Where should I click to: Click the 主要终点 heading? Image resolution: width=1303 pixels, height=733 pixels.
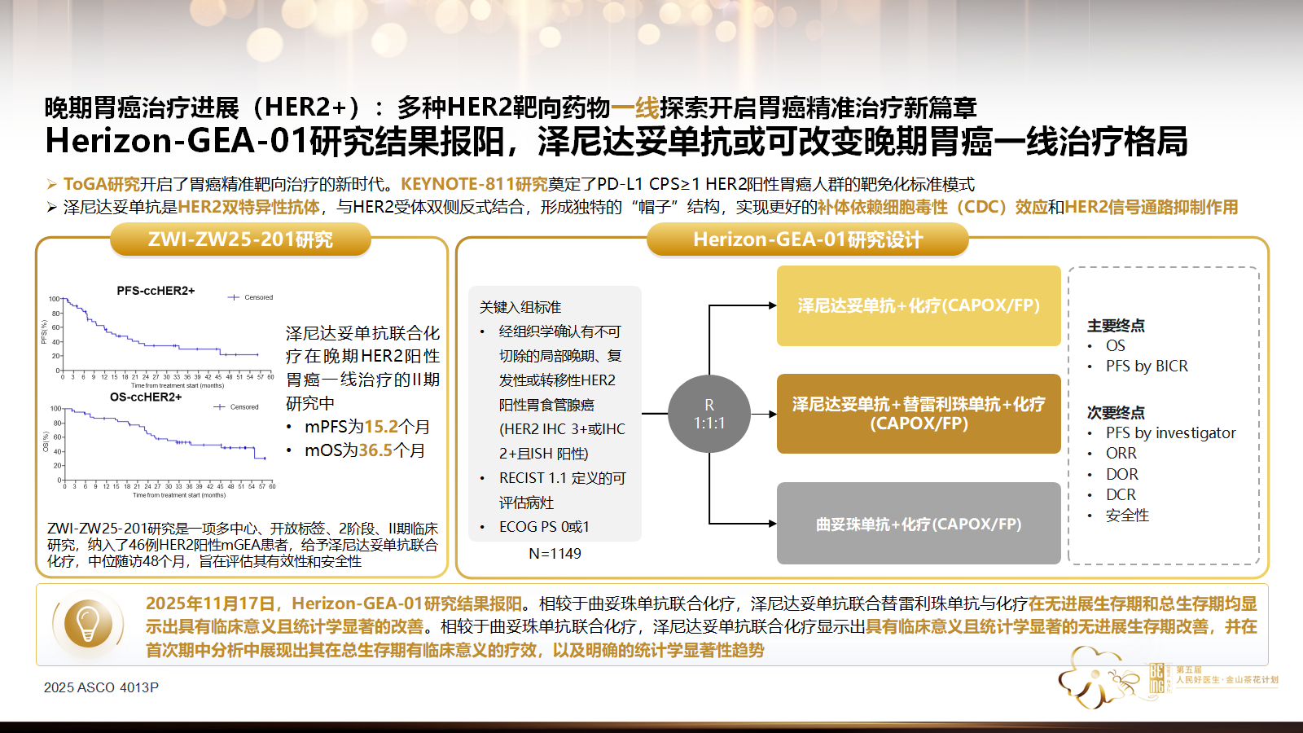(1116, 326)
